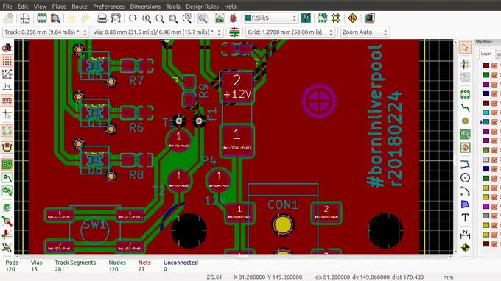Image resolution: width=501 pixels, height=281 pixels.
Task: Redraw the board view
Action: [x=133, y=18]
